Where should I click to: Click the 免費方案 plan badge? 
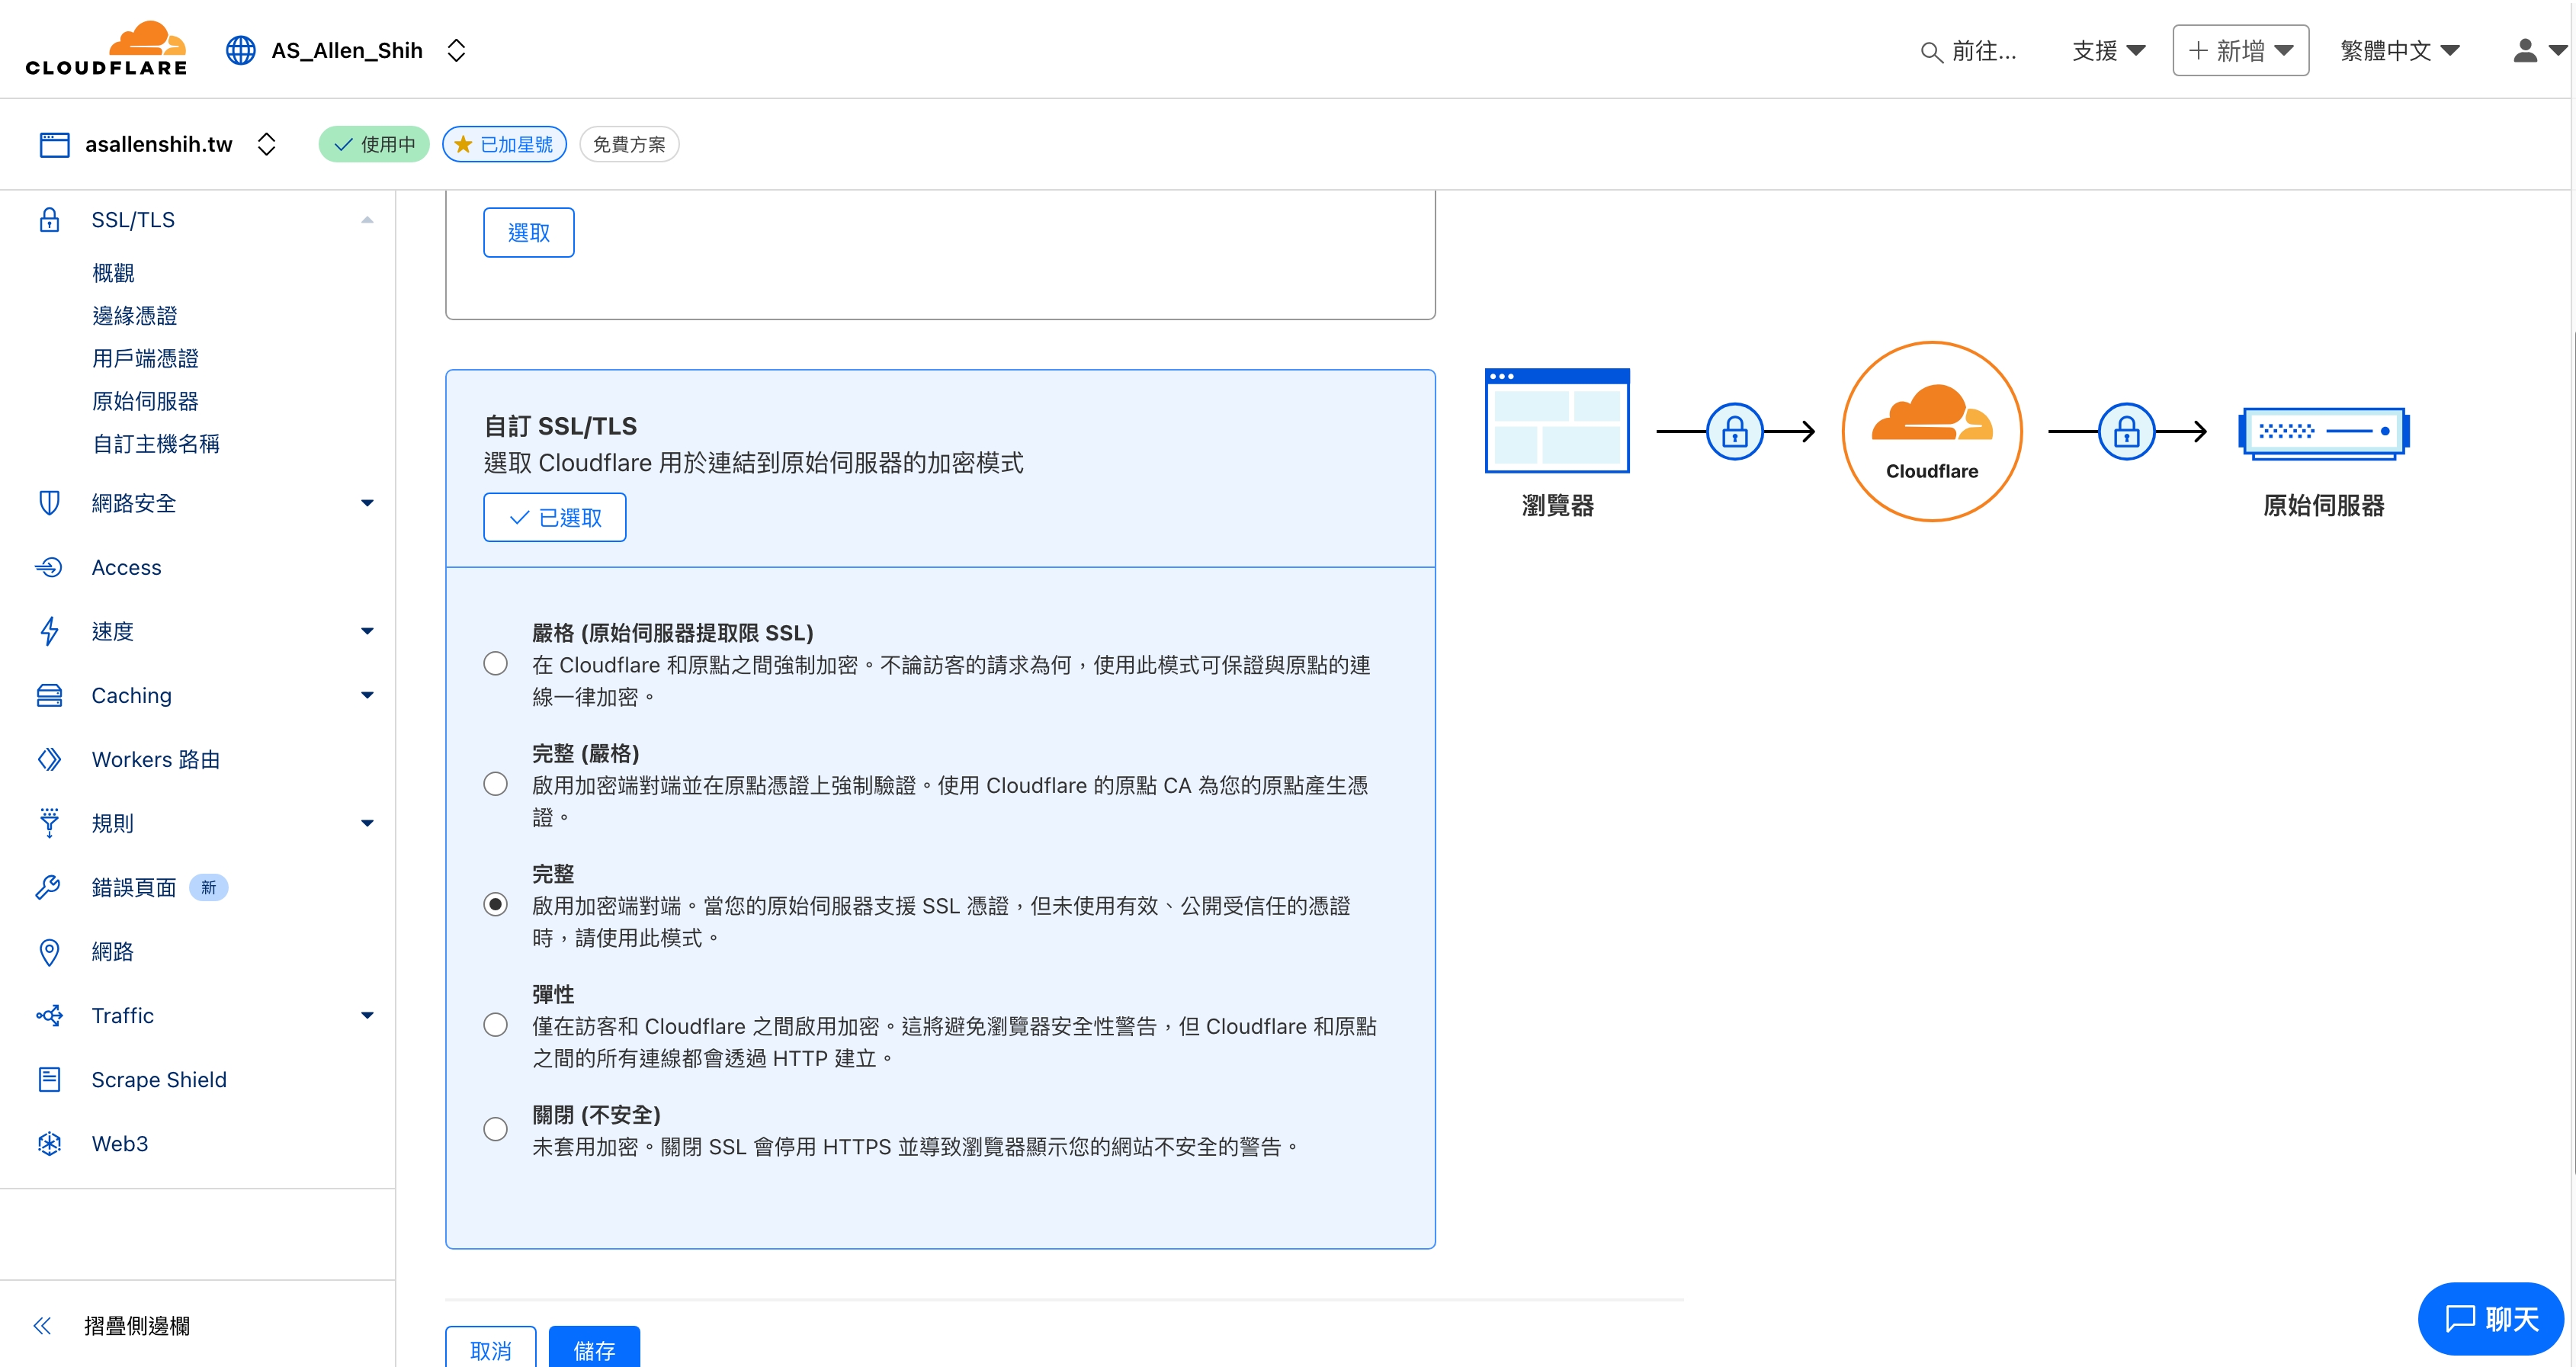click(x=629, y=144)
